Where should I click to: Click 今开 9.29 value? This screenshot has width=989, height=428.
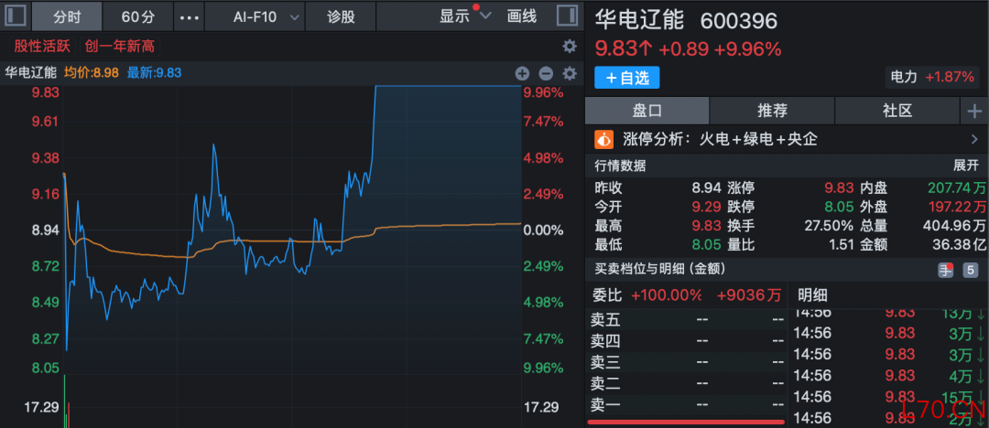pyautogui.click(x=706, y=207)
